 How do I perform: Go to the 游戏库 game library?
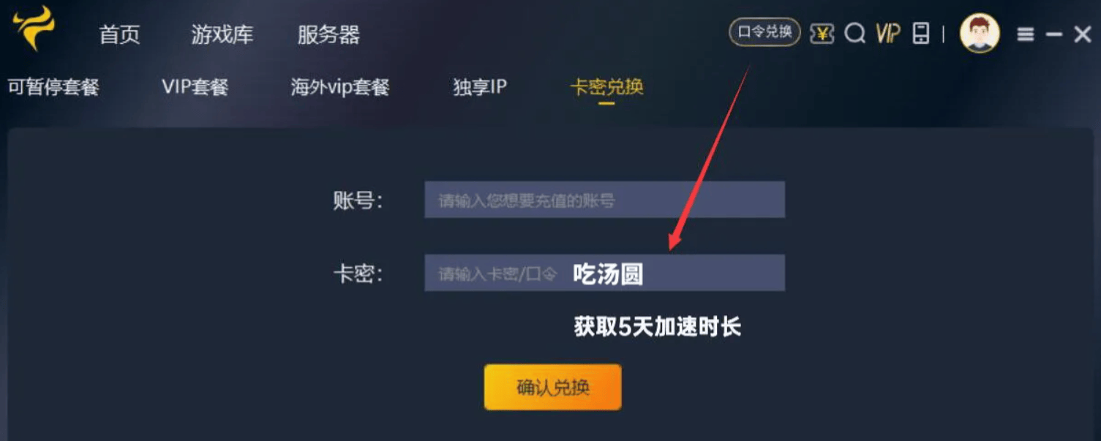tap(222, 34)
